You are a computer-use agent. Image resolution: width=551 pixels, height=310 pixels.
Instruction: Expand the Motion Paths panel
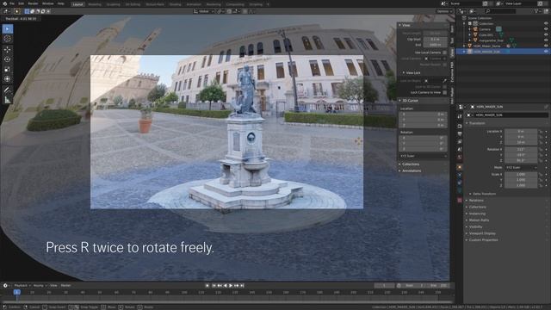click(479, 220)
